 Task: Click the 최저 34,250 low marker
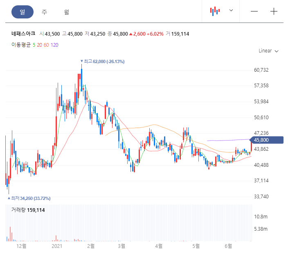click(x=29, y=198)
